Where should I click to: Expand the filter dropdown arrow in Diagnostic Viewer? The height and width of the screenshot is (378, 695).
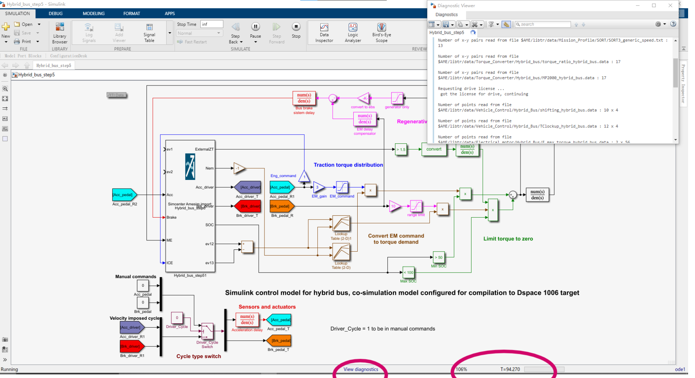[x=498, y=24]
